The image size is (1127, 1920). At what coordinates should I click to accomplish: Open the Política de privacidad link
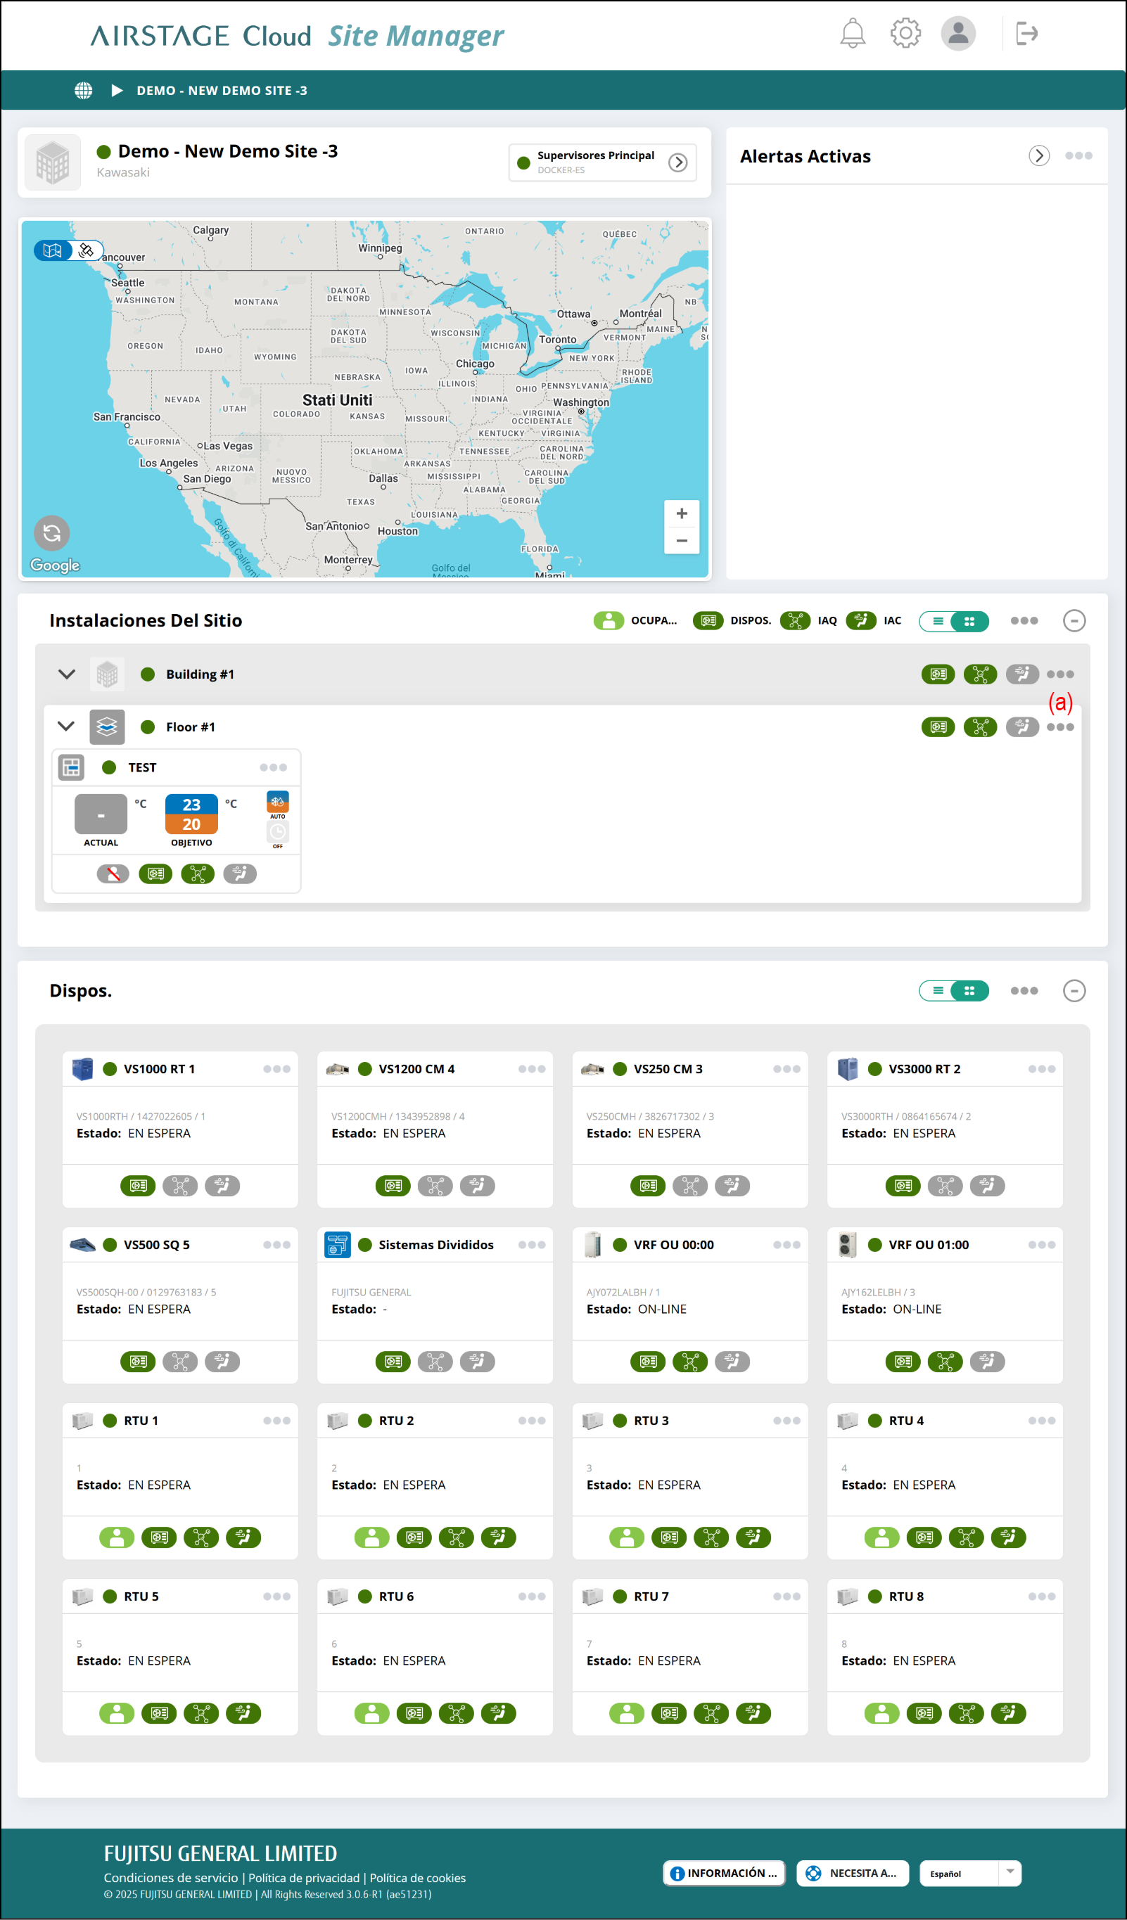(x=303, y=1878)
